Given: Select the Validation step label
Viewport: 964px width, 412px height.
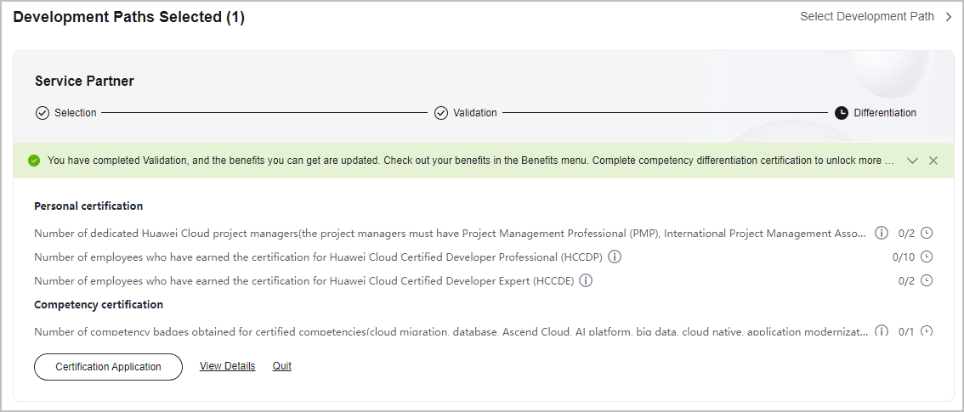Looking at the screenshot, I should [x=475, y=113].
